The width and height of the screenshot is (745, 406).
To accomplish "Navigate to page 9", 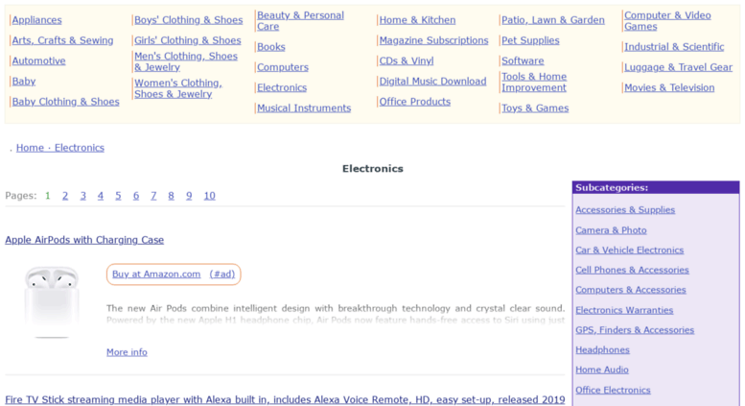I will (189, 196).
